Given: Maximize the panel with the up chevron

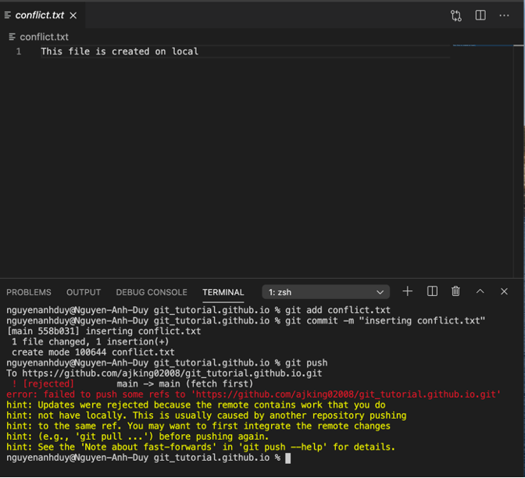Looking at the screenshot, I should coord(480,291).
